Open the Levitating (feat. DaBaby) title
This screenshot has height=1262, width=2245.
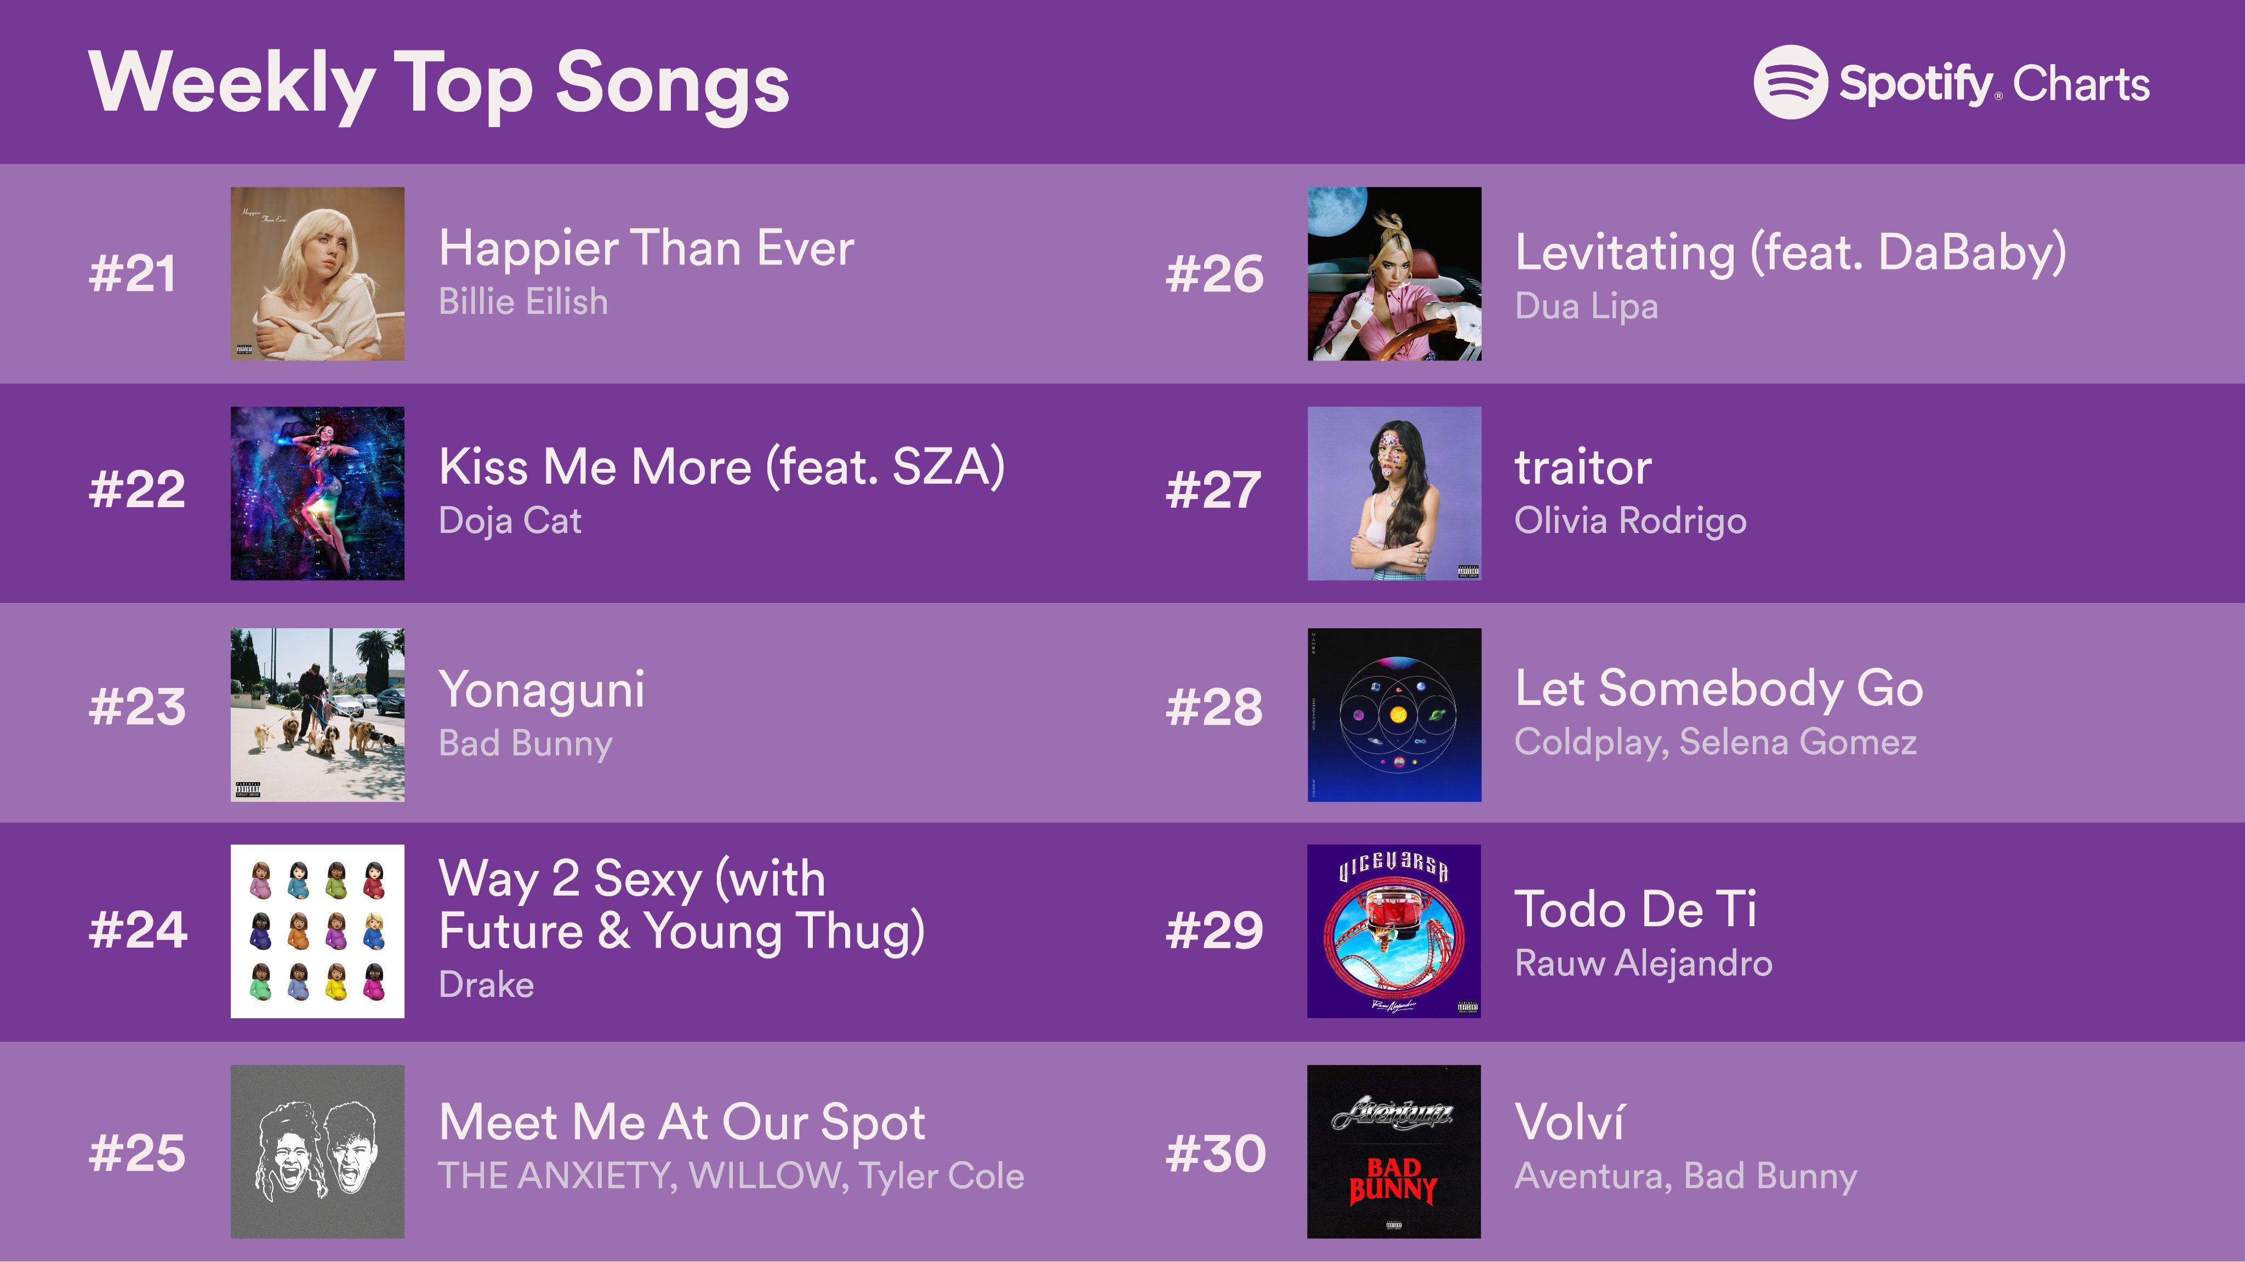pyautogui.click(x=1790, y=253)
